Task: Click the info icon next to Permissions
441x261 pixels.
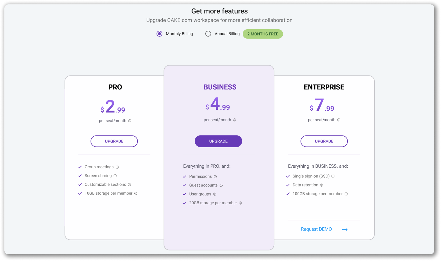Action: click(x=215, y=176)
